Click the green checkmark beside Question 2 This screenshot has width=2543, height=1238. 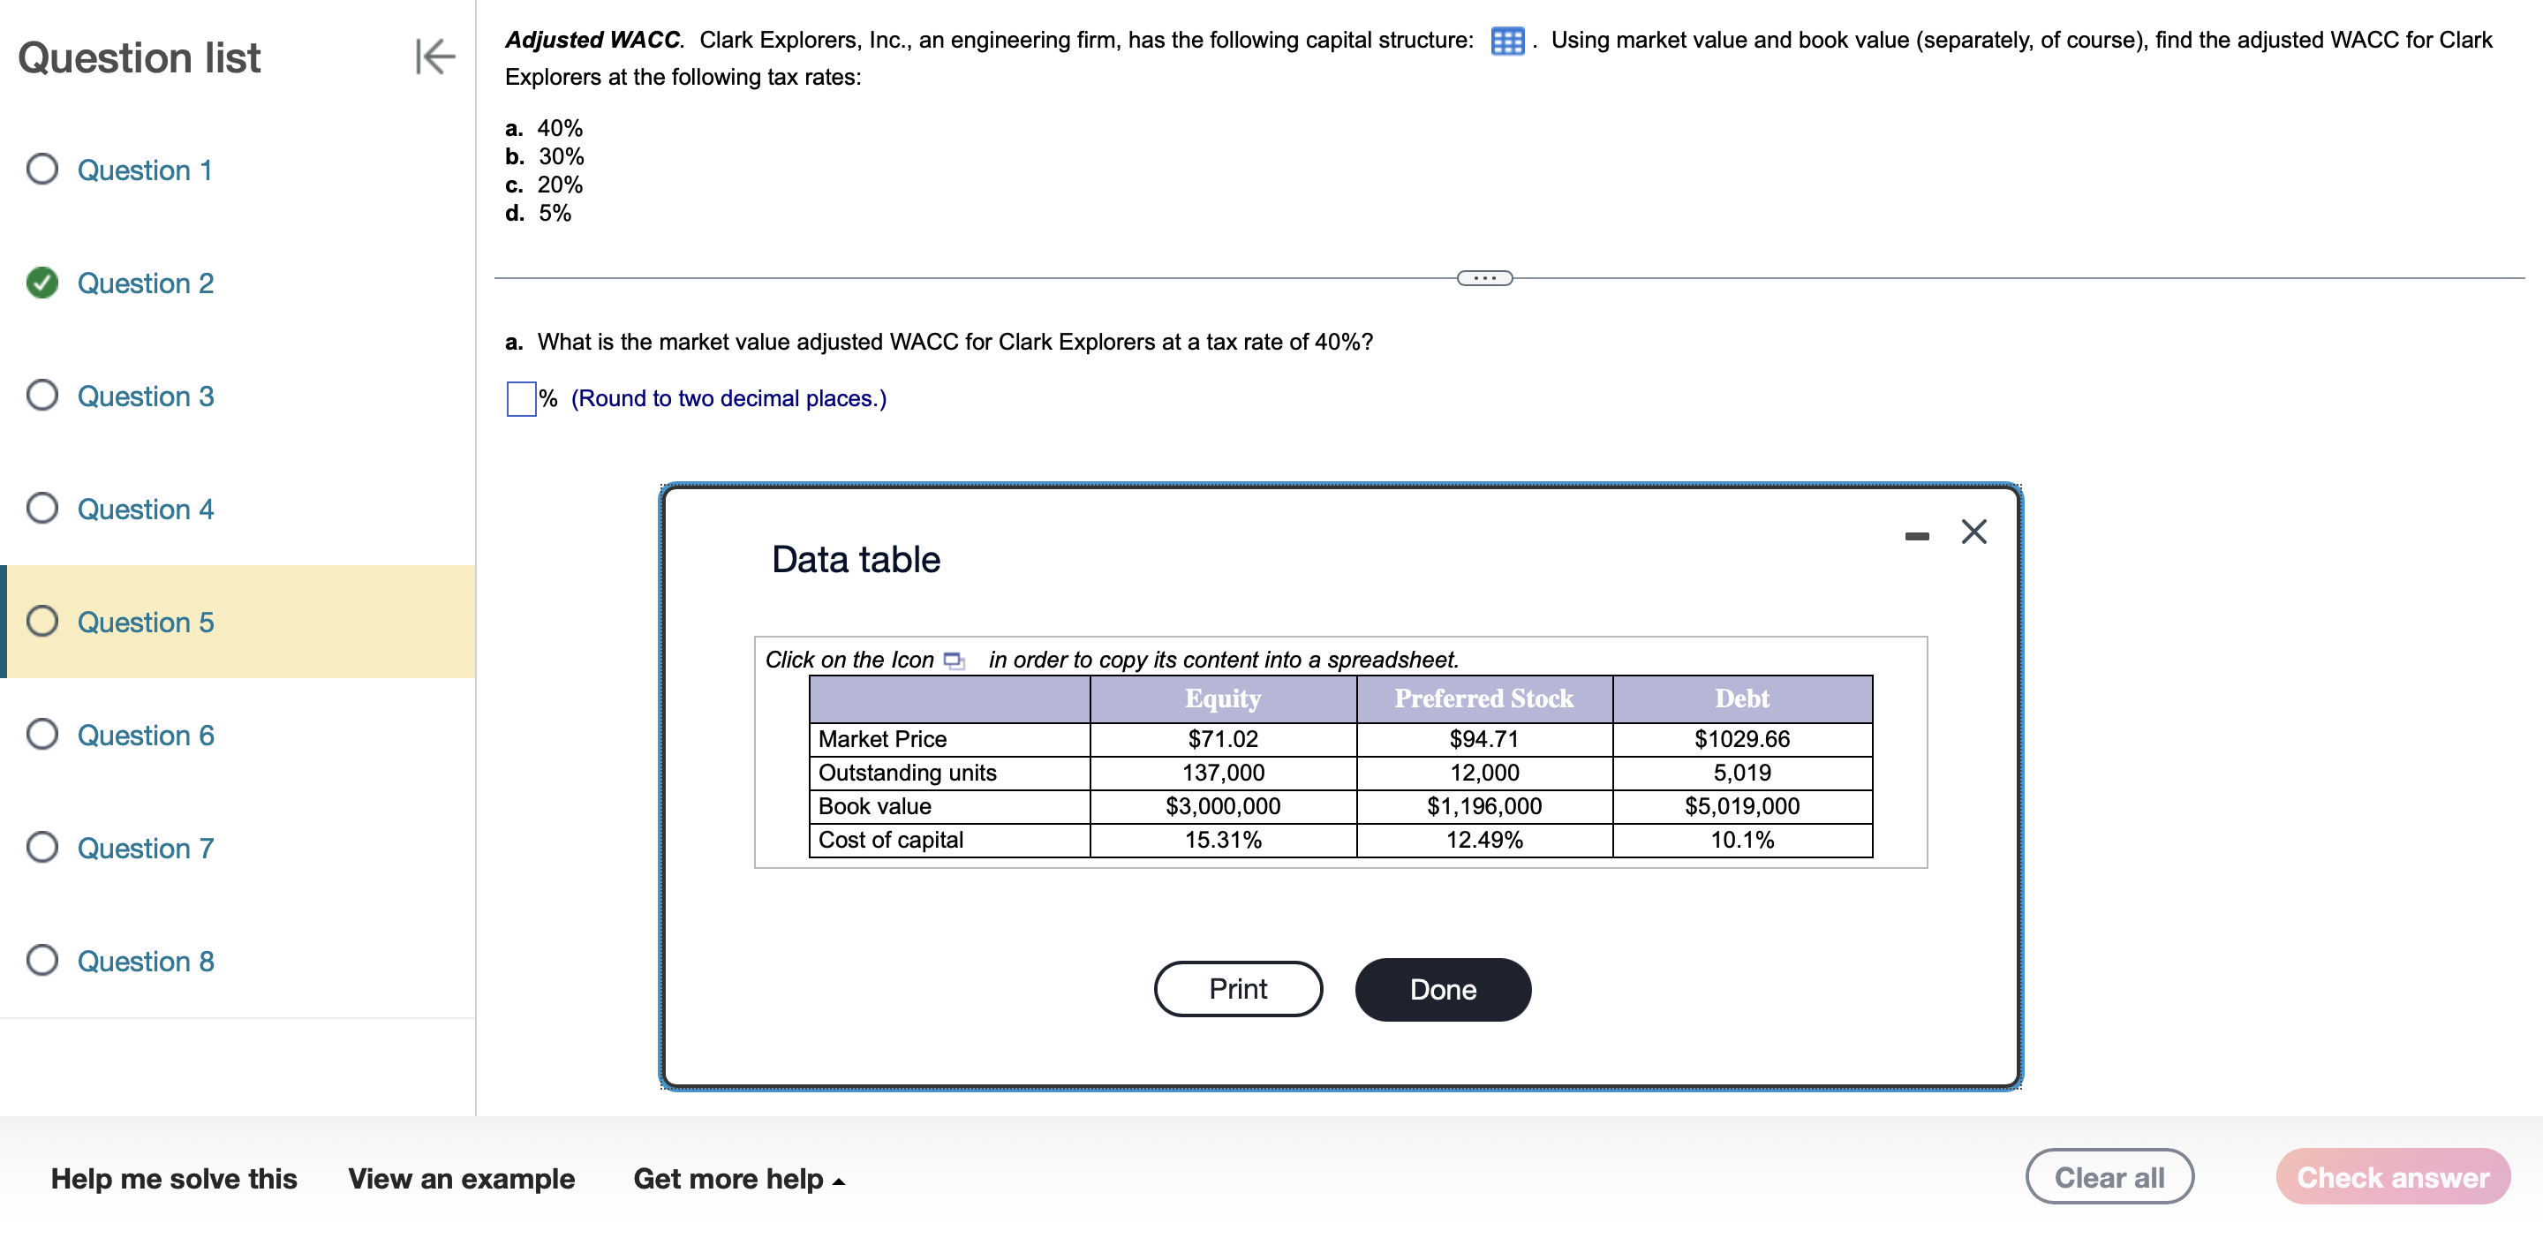point(42,283)
